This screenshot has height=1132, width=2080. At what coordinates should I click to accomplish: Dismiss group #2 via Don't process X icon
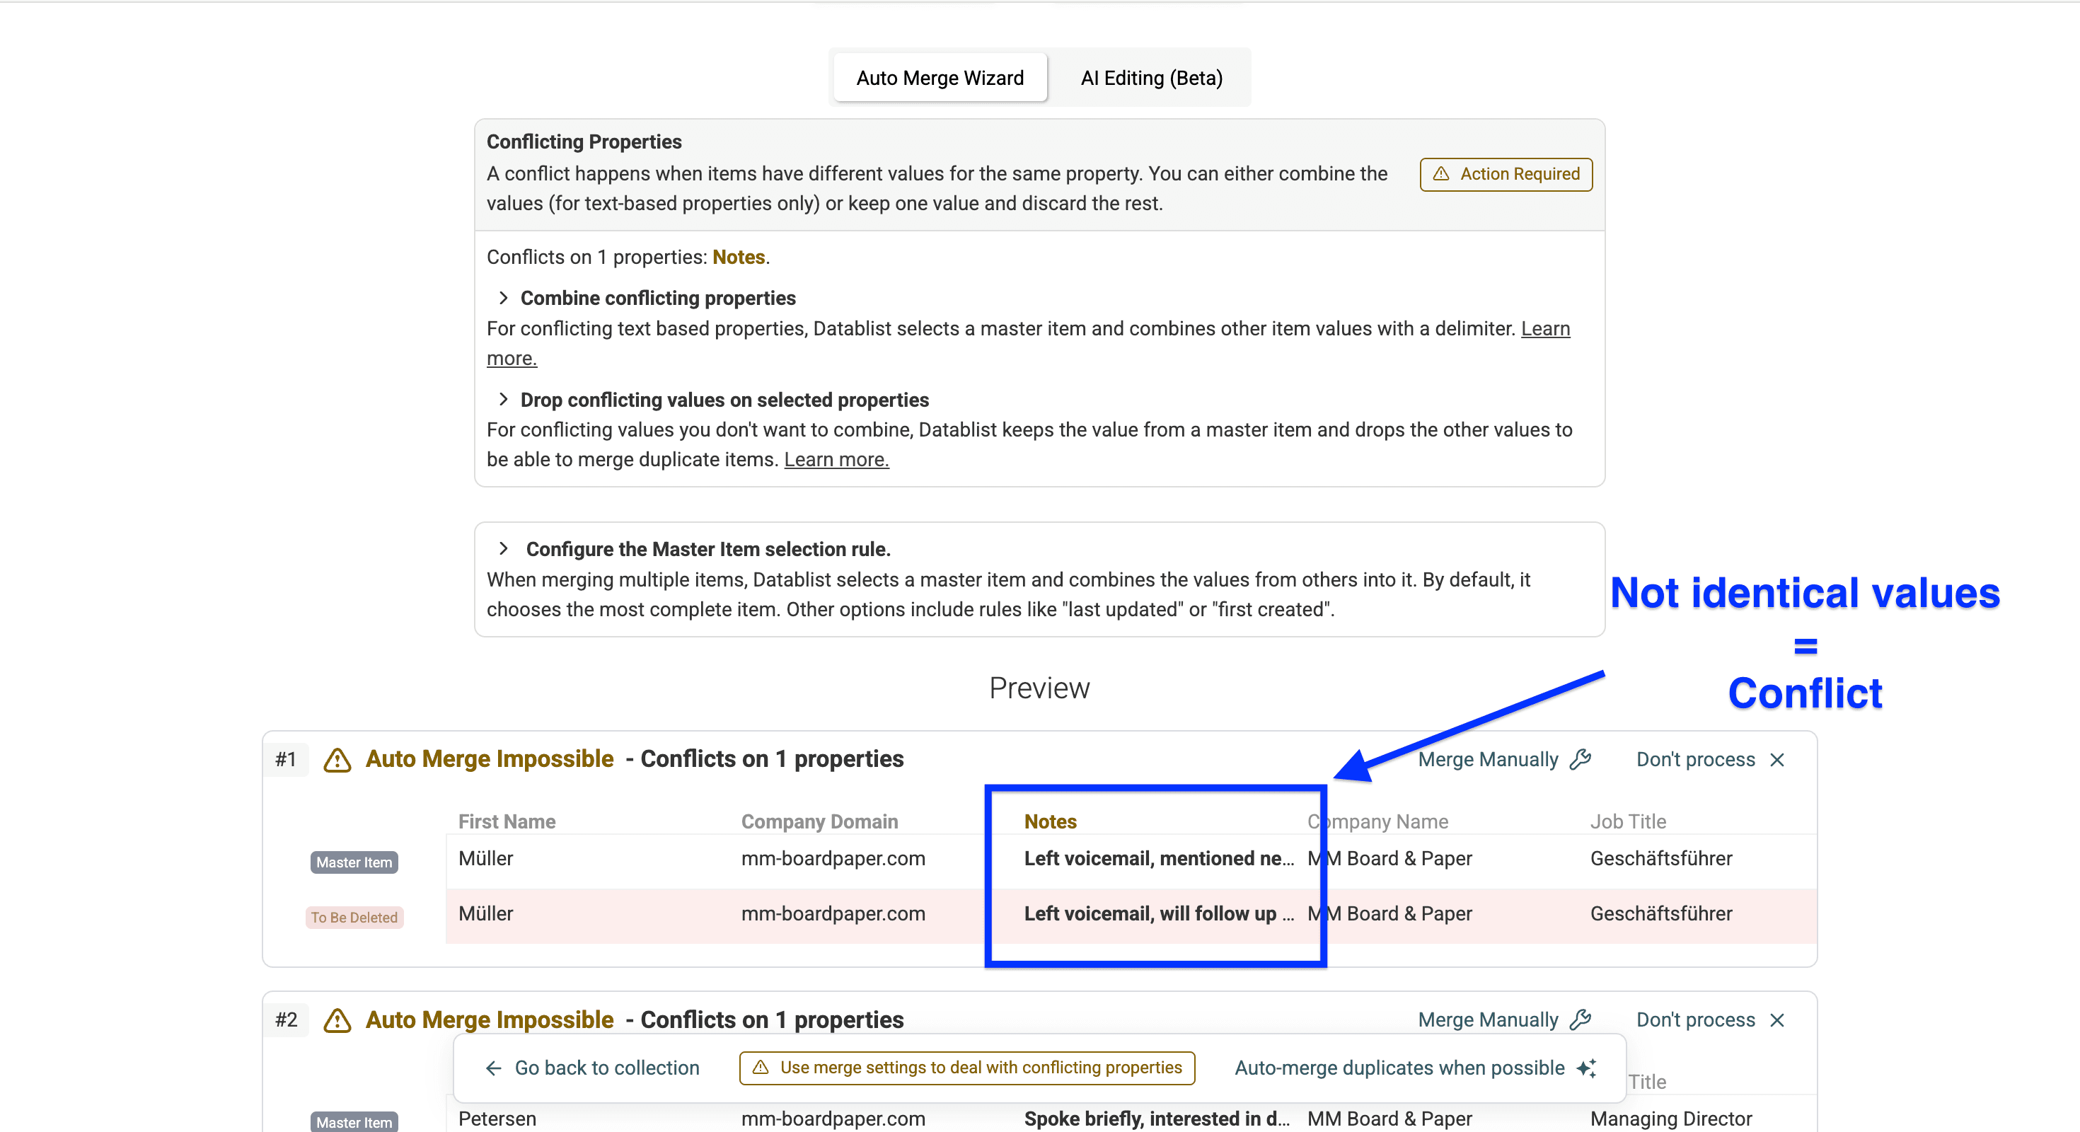(x=1777, y=1020)
